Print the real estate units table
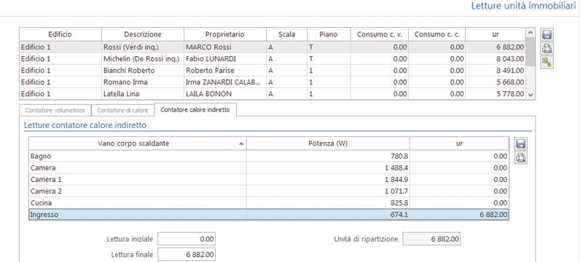Image resolution: width=583 pixels, height=262 pixels. click(547, 48)
